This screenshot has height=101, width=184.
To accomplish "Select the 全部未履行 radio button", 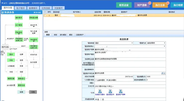I will 96,80.
